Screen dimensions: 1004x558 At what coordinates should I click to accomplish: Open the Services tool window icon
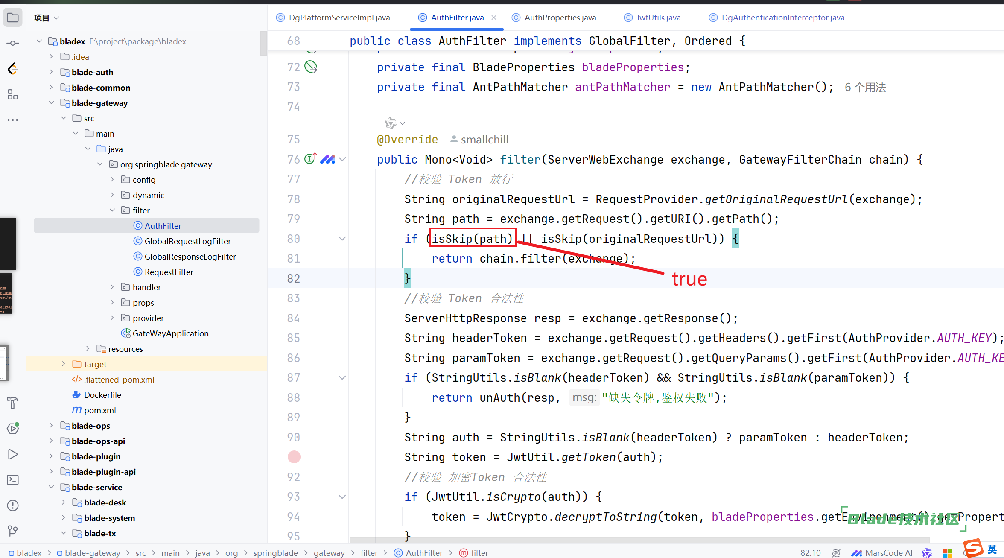coord(13,428)
